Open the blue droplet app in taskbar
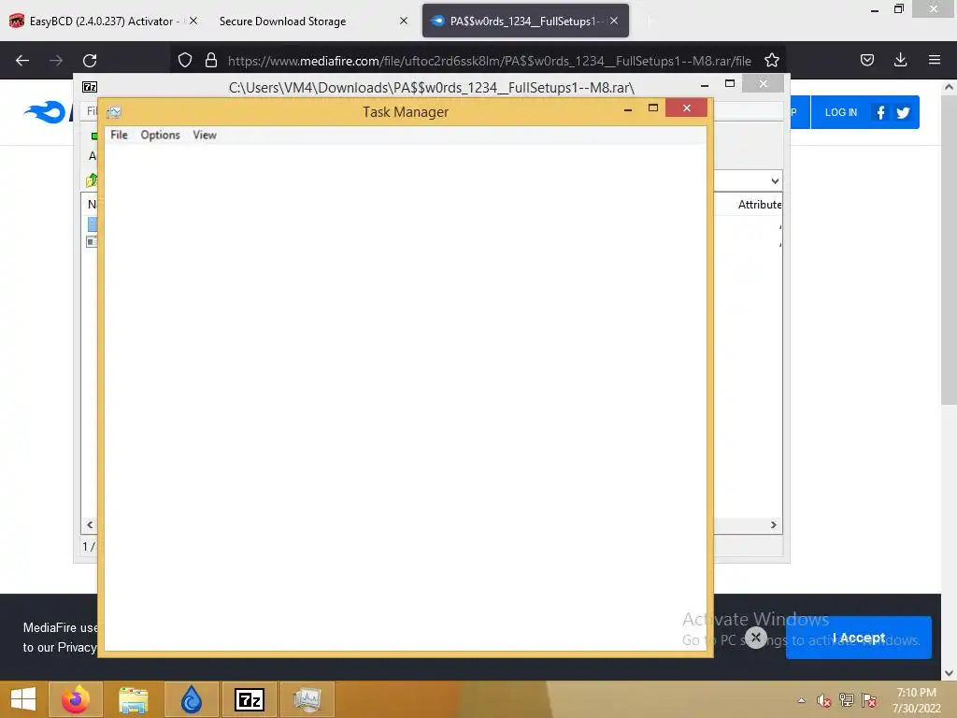957x718 pixels. click(191, 699)
